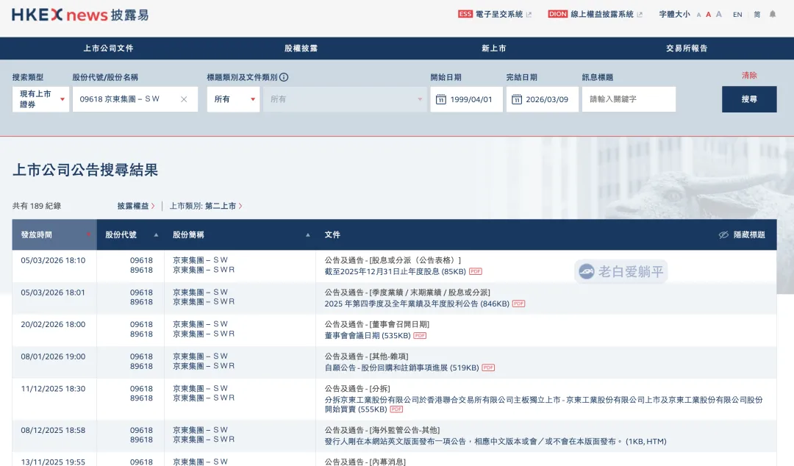The image size is (794, 466).
Task: Open the notification bell icon
Action: click(x=773, y=14)
